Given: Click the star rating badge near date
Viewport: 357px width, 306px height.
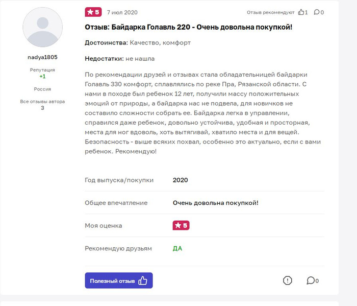Looking at the screenshot, I should click(x=93, y=12).
